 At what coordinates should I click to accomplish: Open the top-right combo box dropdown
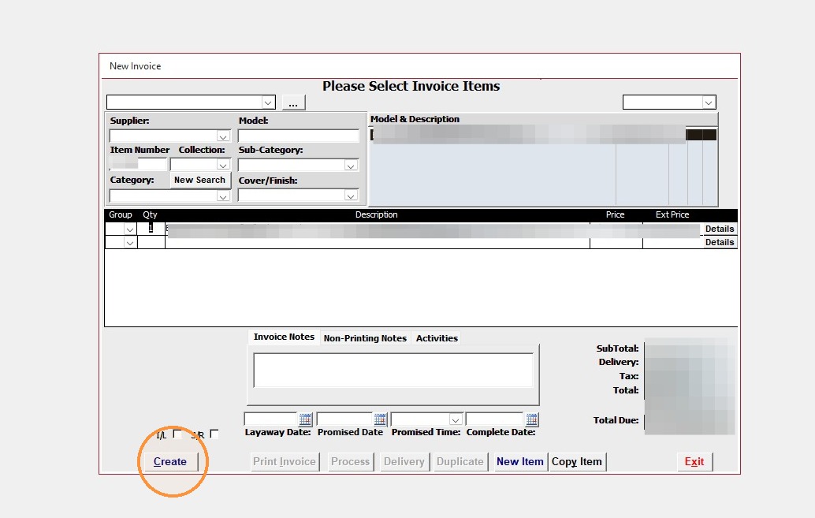click(x=709, y=102)
